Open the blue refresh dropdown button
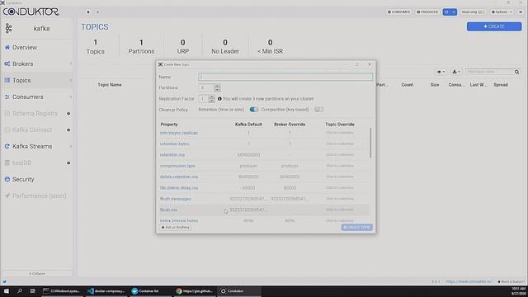The height and width of the screenshot is (297, 528). tap(450, 12)
